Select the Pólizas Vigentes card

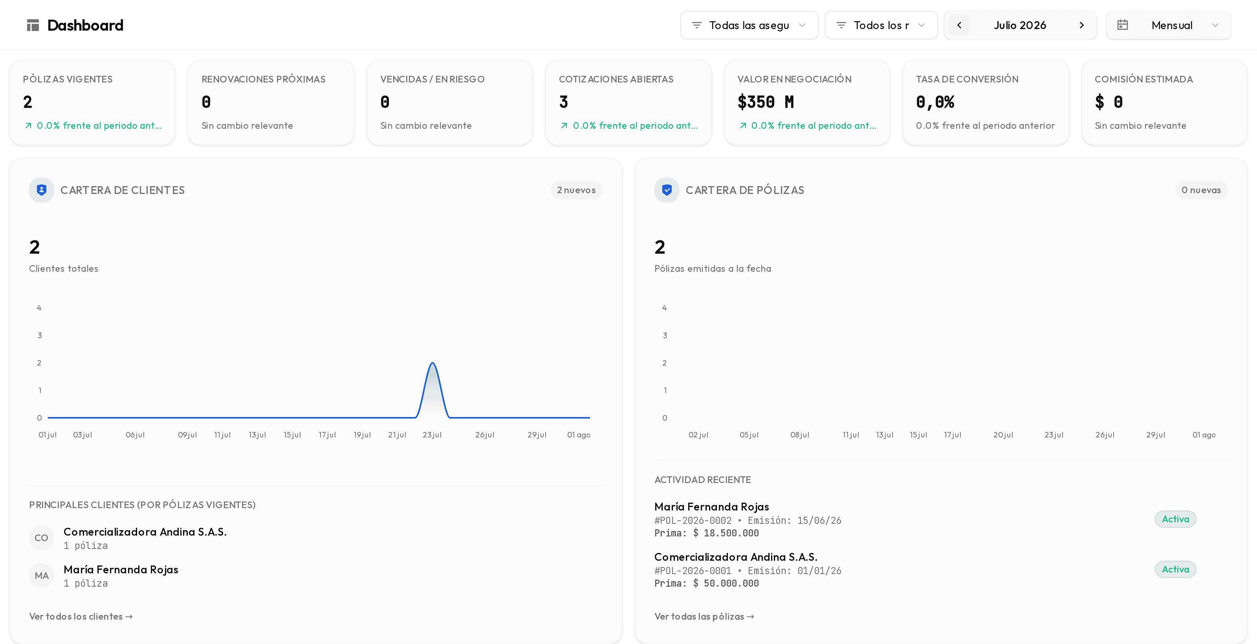click(92, 102)
